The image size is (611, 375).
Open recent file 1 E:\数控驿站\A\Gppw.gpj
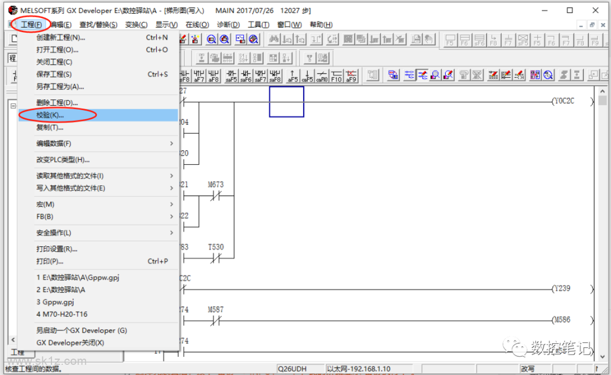(98, 277)
